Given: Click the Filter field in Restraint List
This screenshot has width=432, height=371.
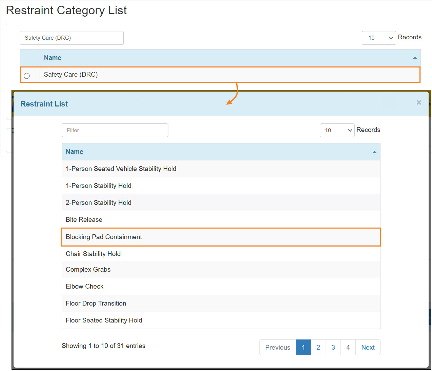Looking at the screenshot, I should tap(115, 130).
